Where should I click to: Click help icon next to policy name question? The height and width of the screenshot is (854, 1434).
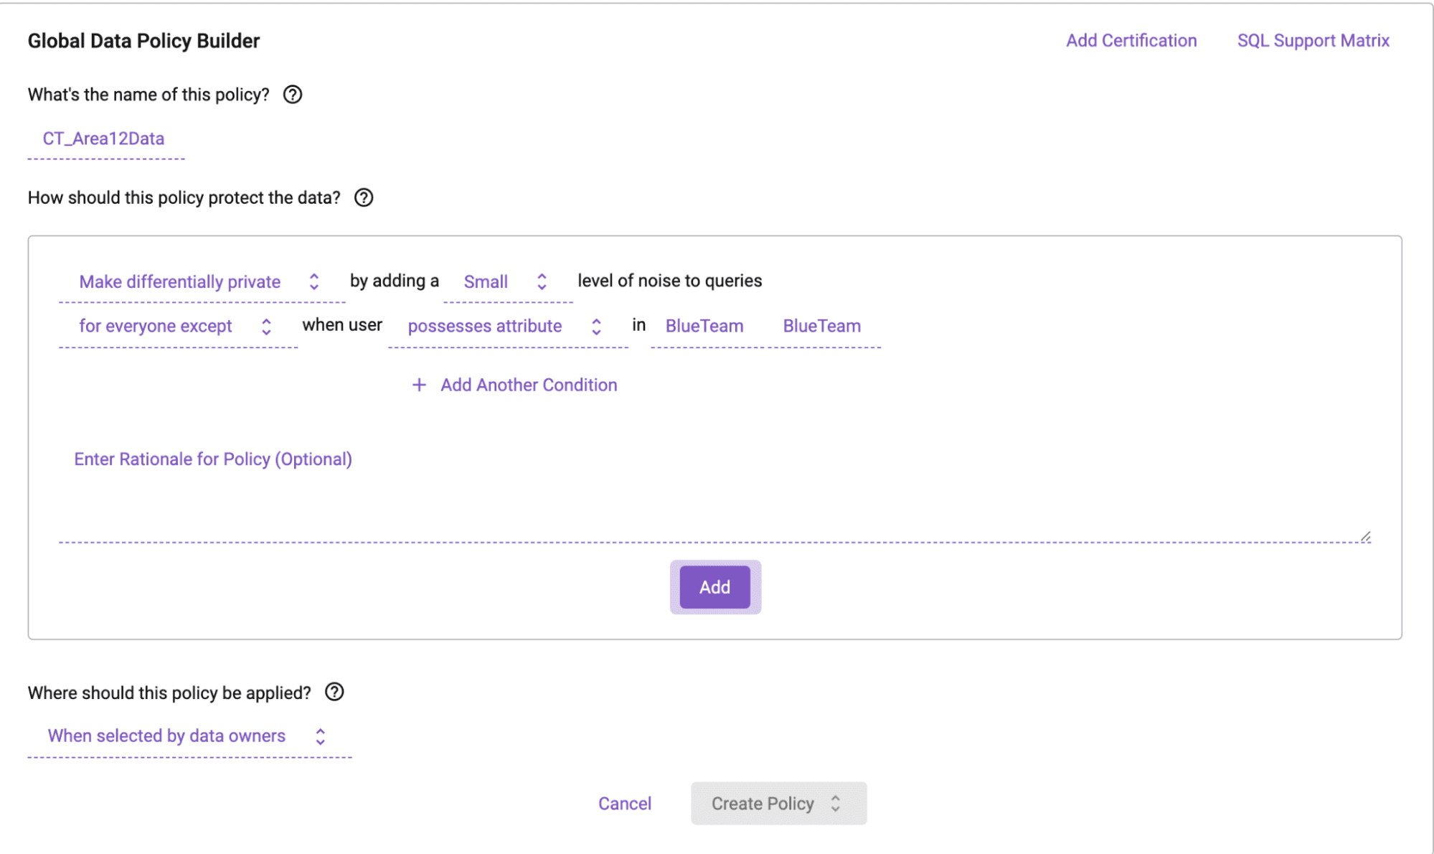point(292,95)
